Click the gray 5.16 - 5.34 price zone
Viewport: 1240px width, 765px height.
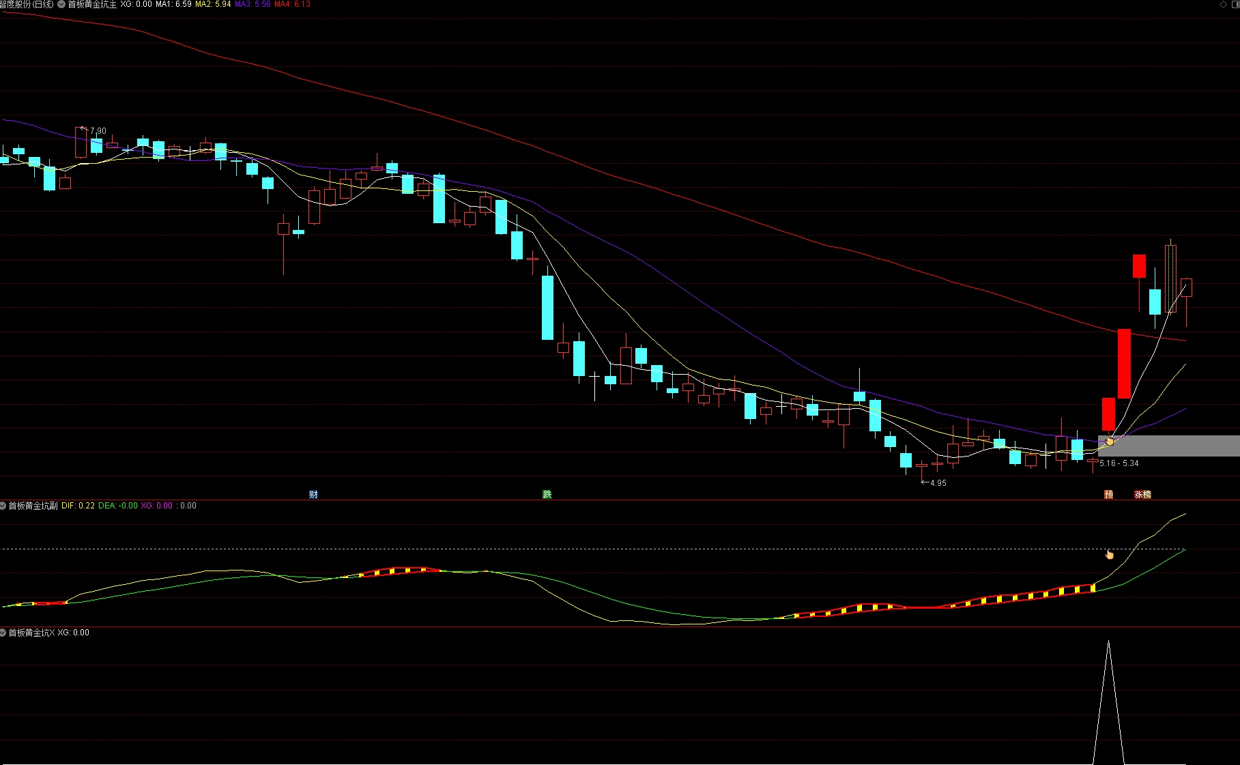(x=1168, y=446)
